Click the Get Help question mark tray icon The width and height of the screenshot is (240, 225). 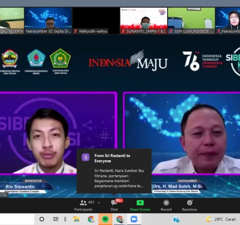click(x=176, y=219)
